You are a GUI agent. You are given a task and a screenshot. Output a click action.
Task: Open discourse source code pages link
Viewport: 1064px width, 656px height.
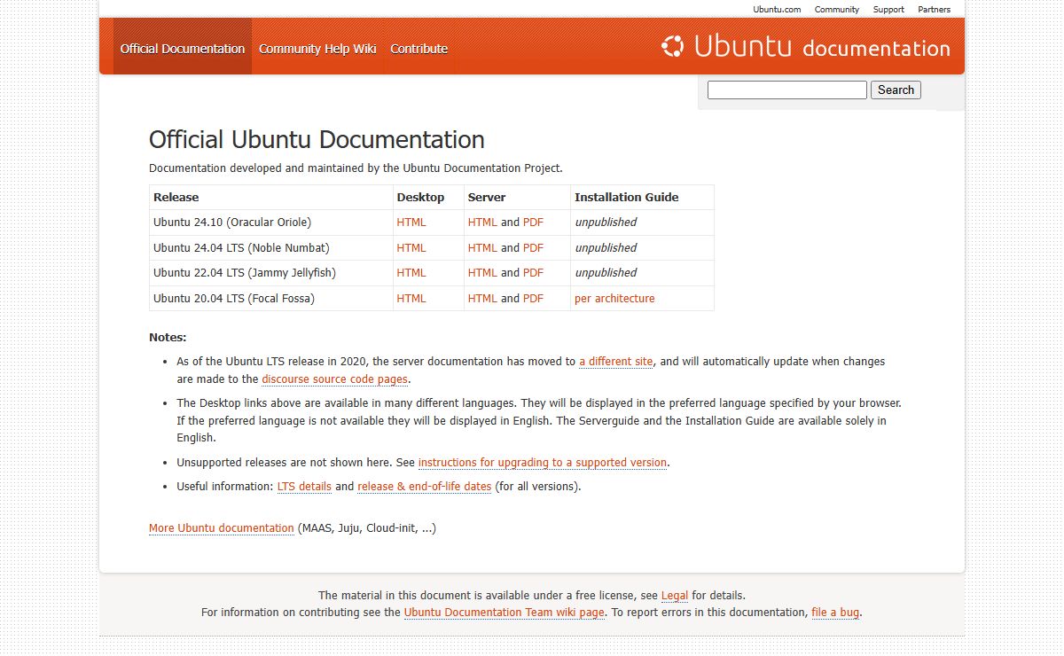tap(335, 379)
